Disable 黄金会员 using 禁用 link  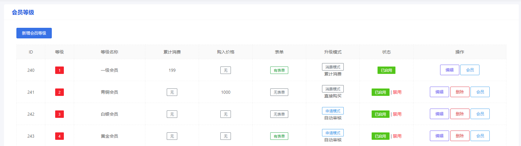tap(397, 136)
